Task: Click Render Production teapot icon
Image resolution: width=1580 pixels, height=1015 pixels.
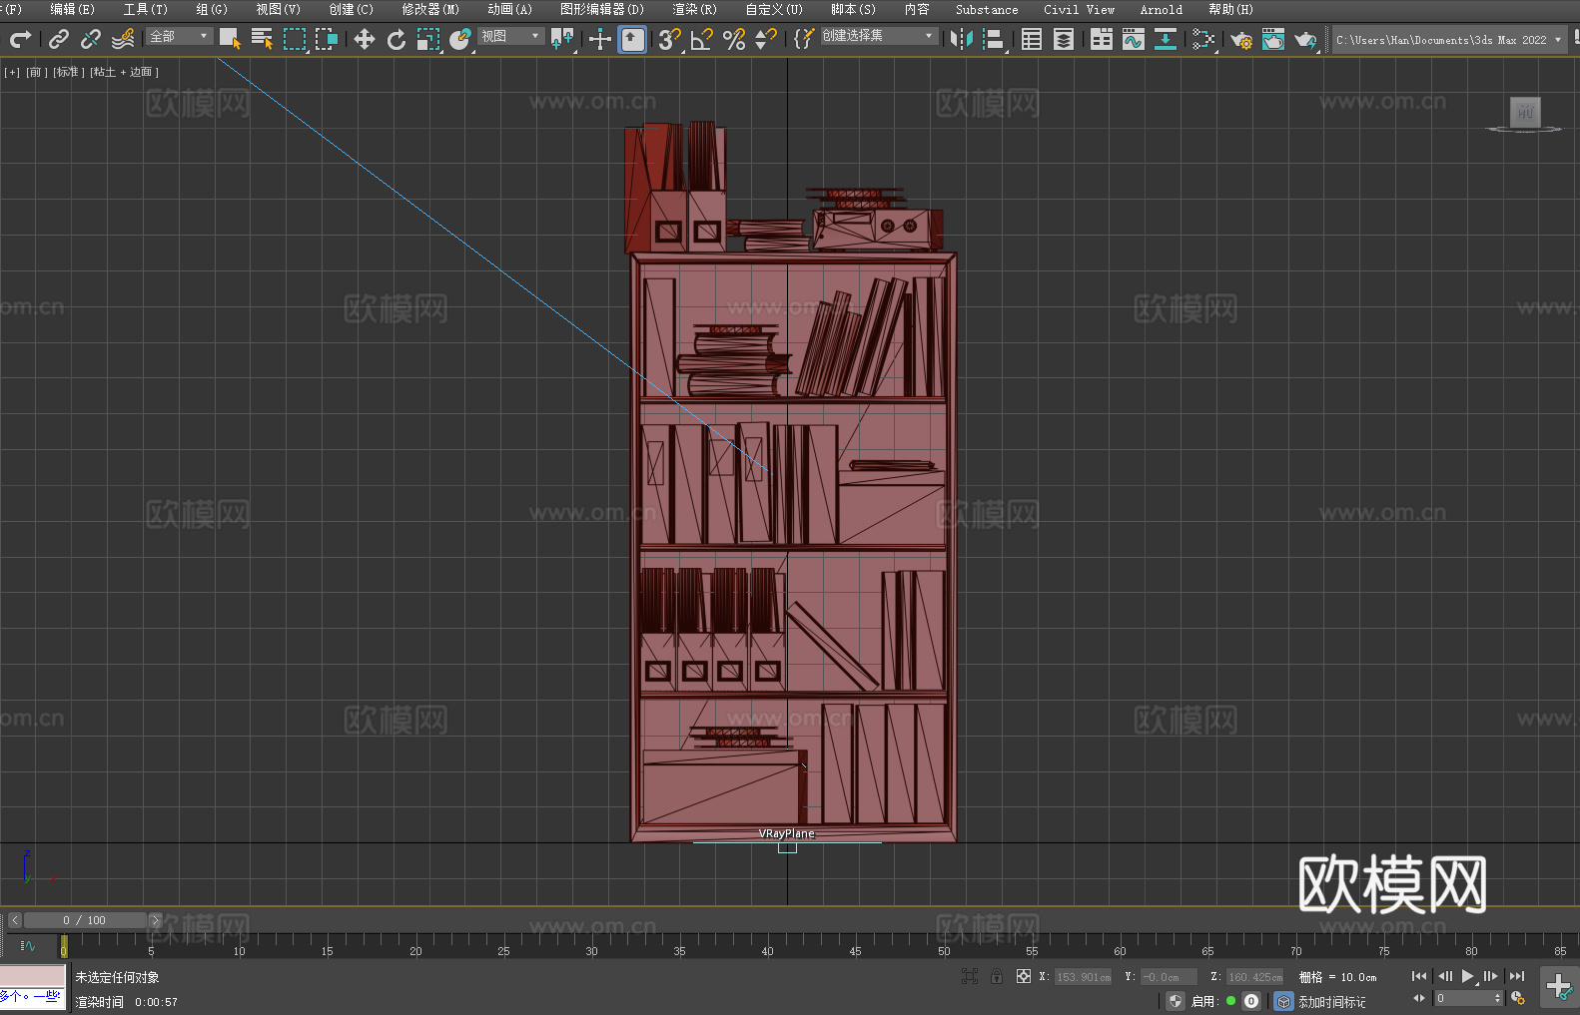Action: pos(1305,39)
